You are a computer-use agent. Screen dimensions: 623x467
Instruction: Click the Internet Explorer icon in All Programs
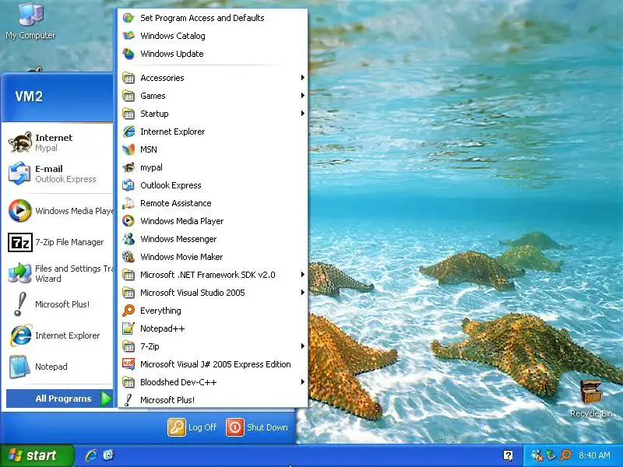coord(128,132)
